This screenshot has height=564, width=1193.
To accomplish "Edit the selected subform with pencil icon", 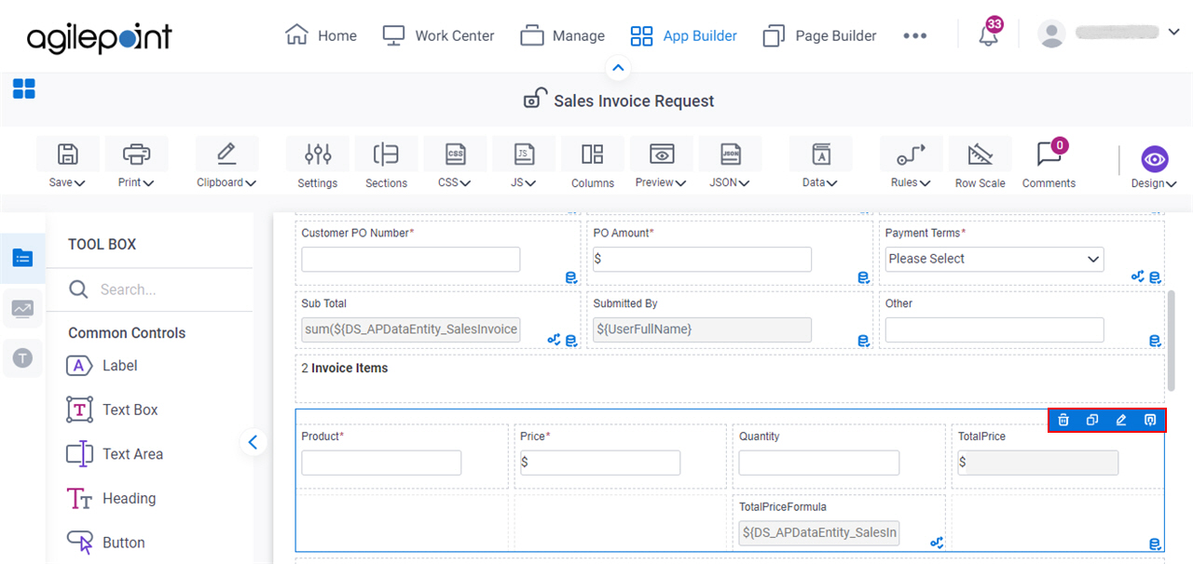I will click(1121, 420).
